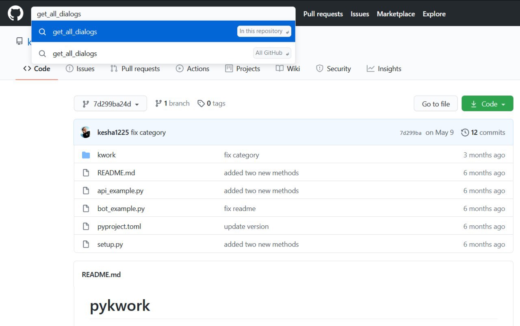Switch to the Security tab
520x326 pixels.
tap(334, 69)
